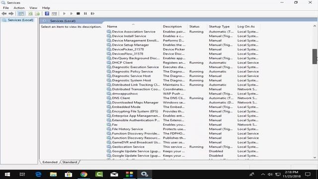Click the Start Service play icon
The width and height of the screenshot is (318, 179).
point(64,13)
